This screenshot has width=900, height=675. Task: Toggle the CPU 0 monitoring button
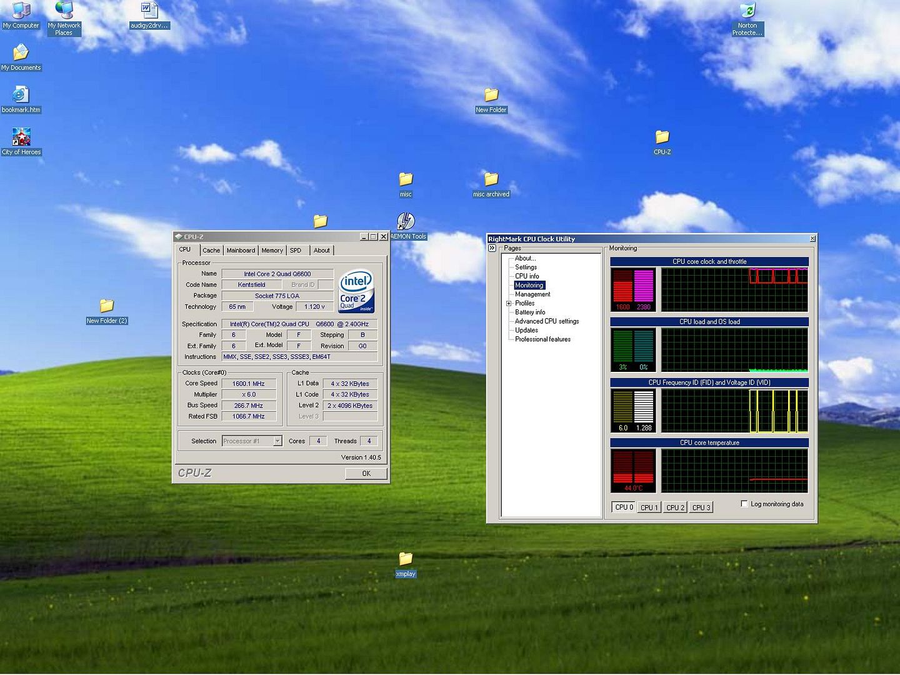point(624,507)
